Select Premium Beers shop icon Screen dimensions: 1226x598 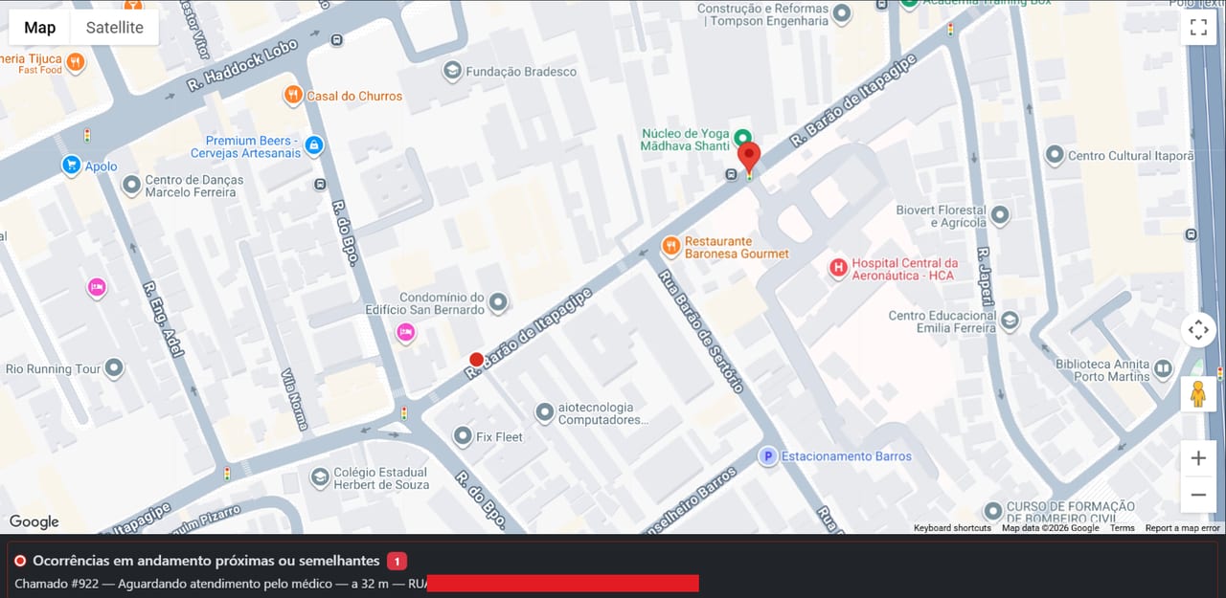(314, 146)
